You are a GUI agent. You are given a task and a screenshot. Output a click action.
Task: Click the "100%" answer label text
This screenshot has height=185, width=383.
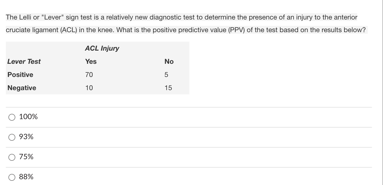tap(28, 117)
